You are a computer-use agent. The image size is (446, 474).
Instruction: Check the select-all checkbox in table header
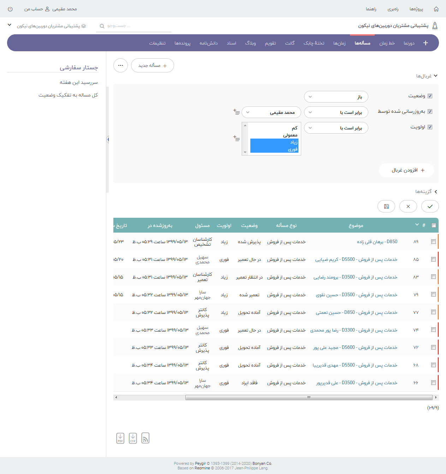pos(434,225)
